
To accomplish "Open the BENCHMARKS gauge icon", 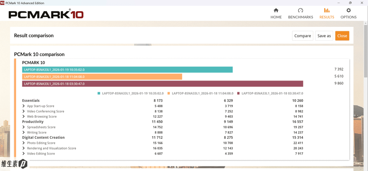I will click(x=301, y=11).
